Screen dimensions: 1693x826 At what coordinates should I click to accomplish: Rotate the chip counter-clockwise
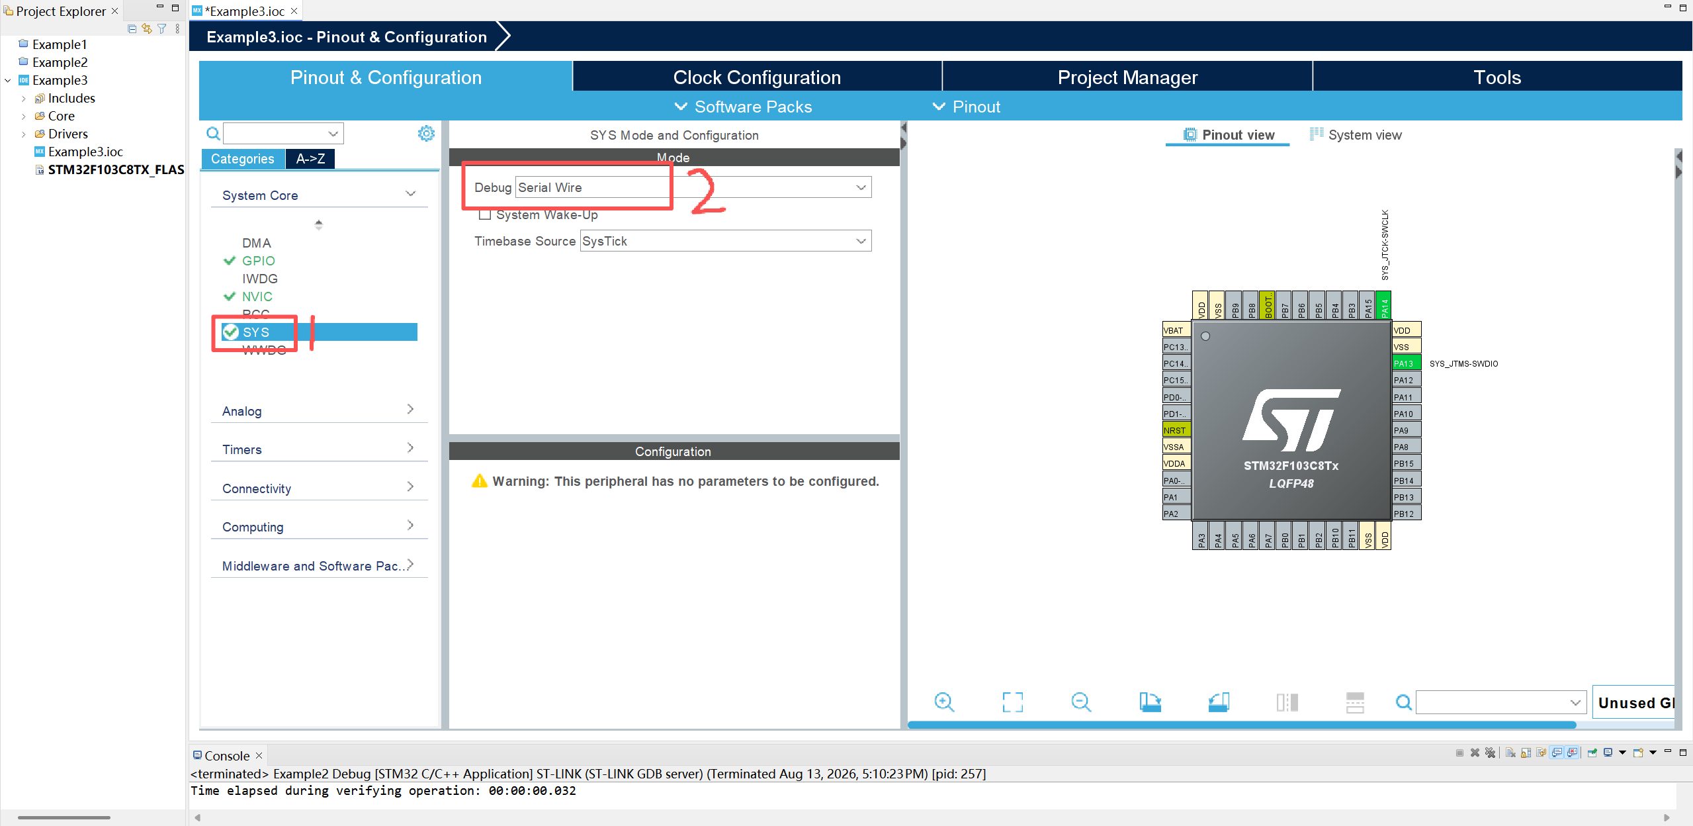point(1219,702)
